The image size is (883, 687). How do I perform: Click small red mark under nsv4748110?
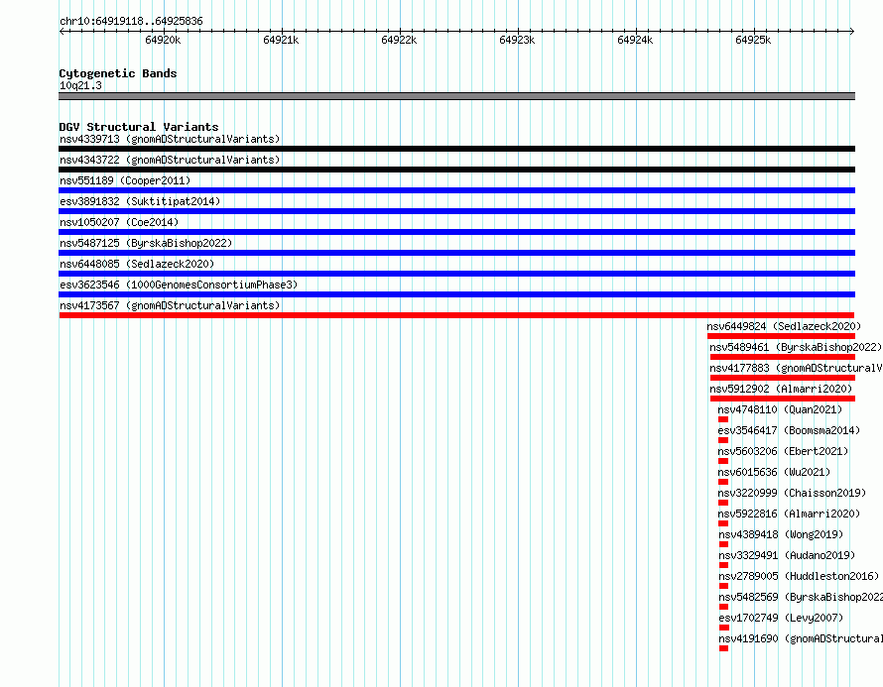(723, 419)
